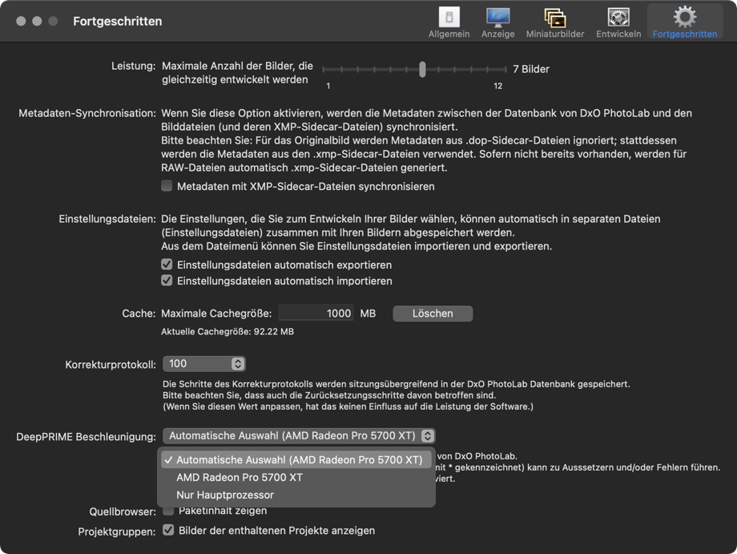Select Automatische Auswahl (AMD Radeon Pro 5700 XT) option
Image resolution: width=737 pixels, height=554 pixels.
click(x=296, y=459)
